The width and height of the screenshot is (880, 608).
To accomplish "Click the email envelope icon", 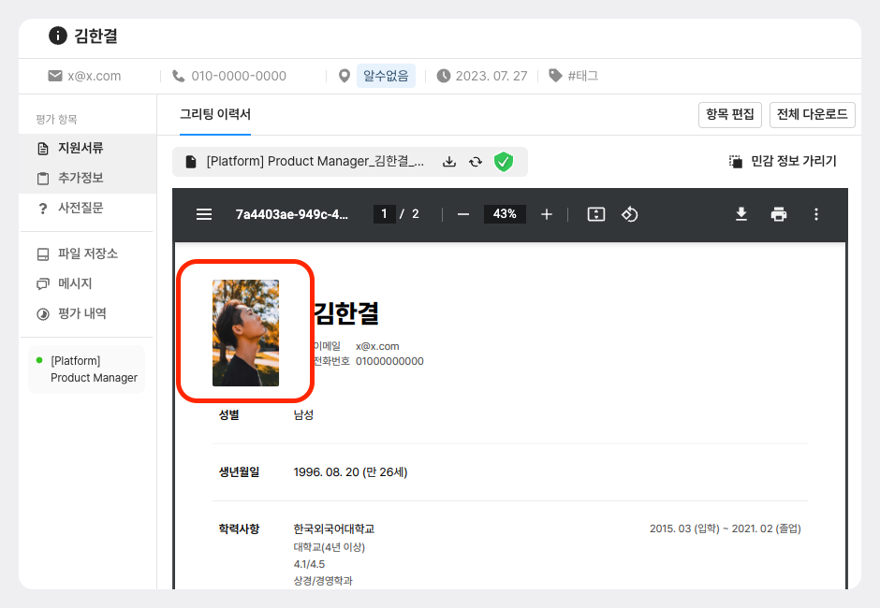I will pyautogui.click(x=55, y=76).
